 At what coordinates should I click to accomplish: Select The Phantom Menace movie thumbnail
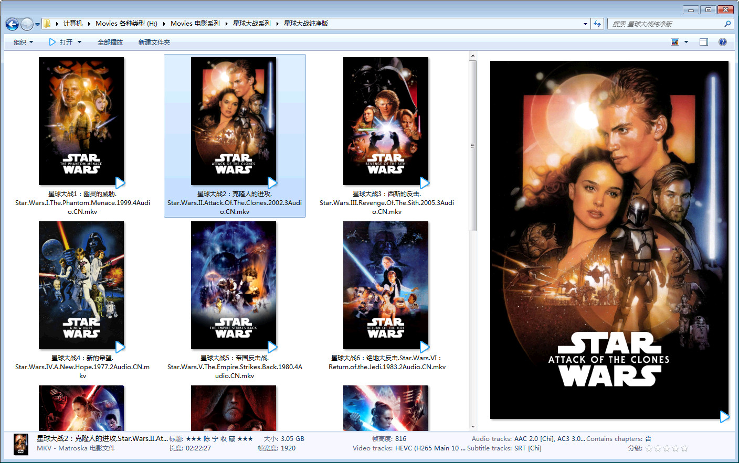tap(81, 121)
